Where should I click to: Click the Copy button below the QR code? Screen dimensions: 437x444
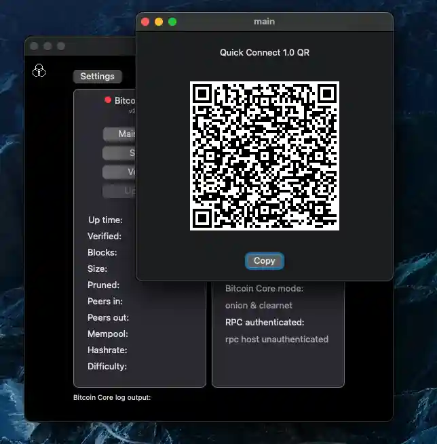coord(265,260)
